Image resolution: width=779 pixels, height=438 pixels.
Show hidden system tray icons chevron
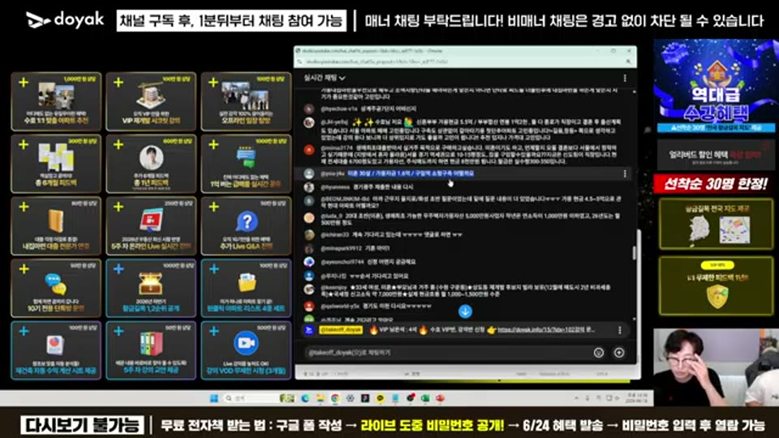pos(576,398)
